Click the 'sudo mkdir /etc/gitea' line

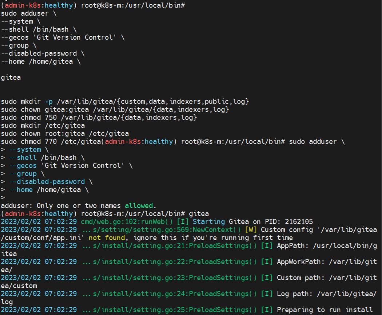coord(43,126)
